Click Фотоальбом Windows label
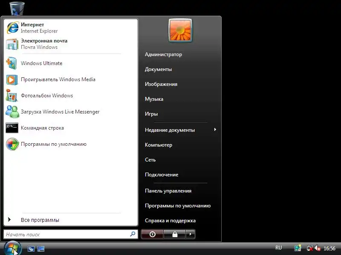 pyautogui.click(x=47, y=96)
